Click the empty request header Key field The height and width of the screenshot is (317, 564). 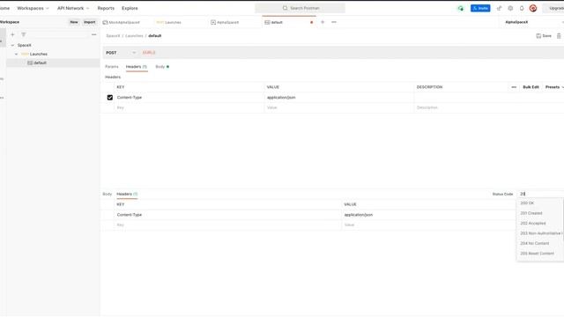[189, 107]
